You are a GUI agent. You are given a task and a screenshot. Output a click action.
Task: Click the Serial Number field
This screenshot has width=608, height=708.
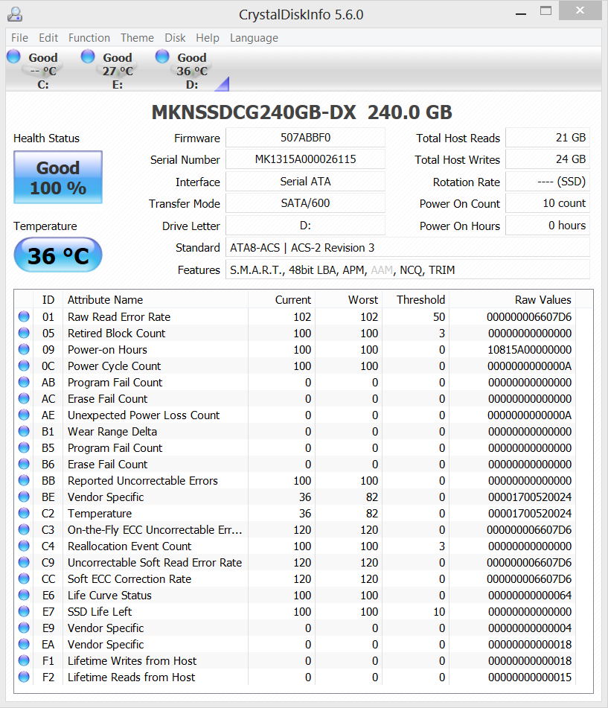pos(305,159)
